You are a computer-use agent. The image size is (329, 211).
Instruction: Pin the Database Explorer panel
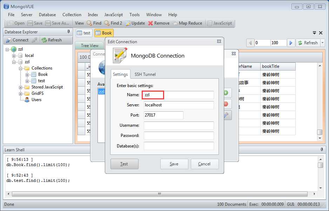[68, 32]
